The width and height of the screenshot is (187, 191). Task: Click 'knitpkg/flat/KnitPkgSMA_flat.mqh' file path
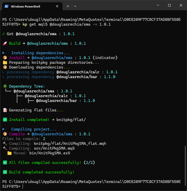[70, 144]
